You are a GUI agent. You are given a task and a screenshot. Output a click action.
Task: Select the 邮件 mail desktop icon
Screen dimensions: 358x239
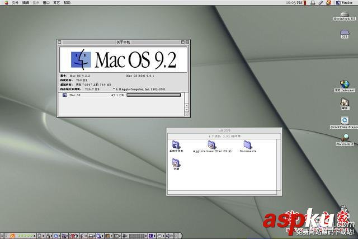tap(345, 104)
